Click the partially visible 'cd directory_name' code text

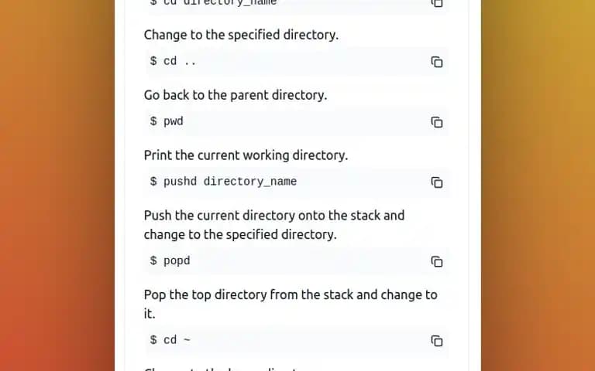click(213, 2)
